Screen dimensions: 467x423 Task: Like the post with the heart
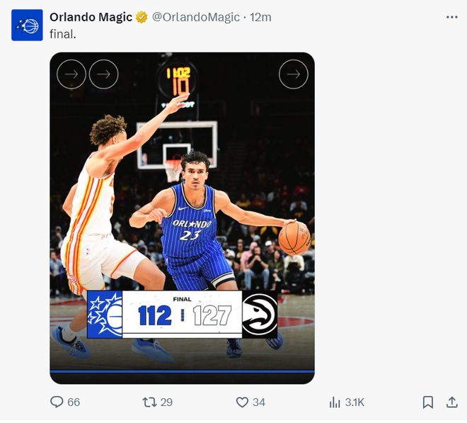click(242, 402)
